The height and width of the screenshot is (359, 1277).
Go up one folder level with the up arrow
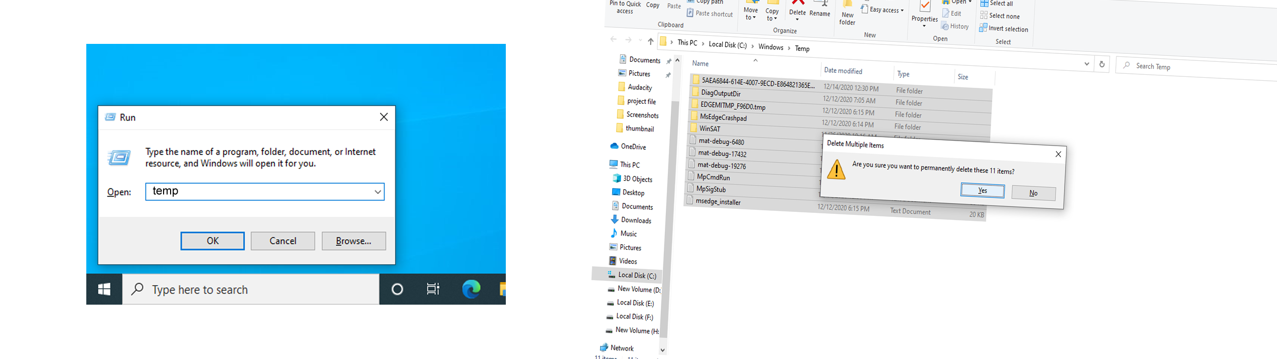click(650, 41)
